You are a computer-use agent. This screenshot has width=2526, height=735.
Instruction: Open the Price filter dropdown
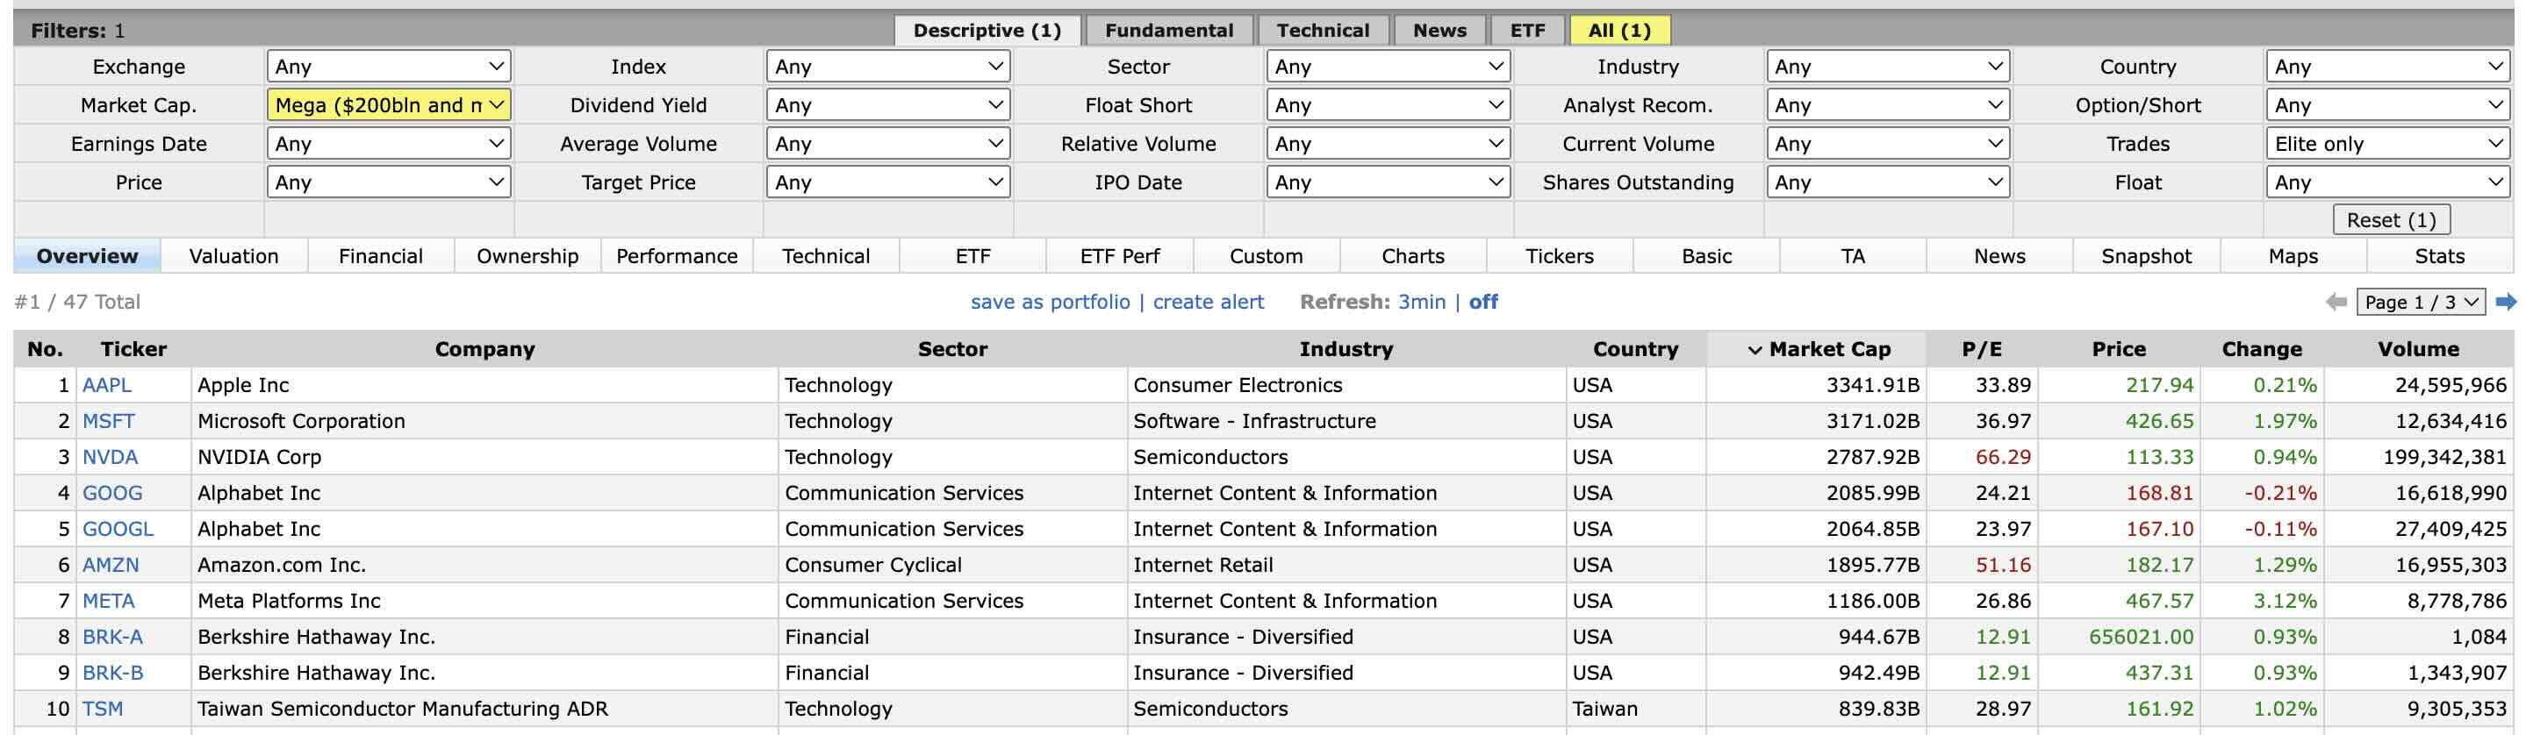point(390,182)
